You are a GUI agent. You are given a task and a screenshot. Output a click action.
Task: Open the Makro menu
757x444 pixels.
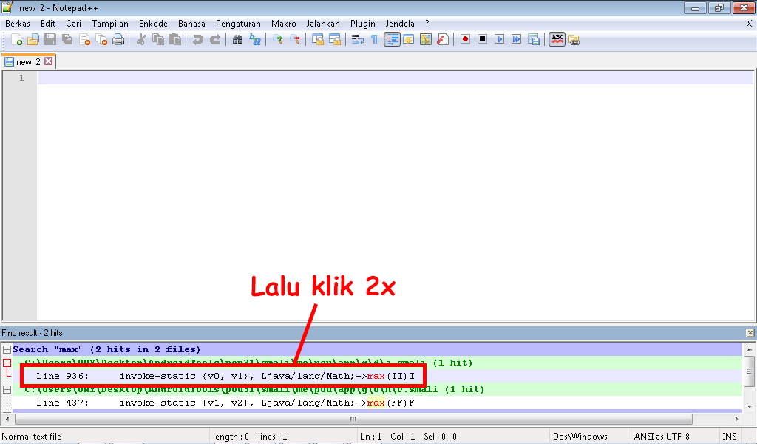click(283, 24)
